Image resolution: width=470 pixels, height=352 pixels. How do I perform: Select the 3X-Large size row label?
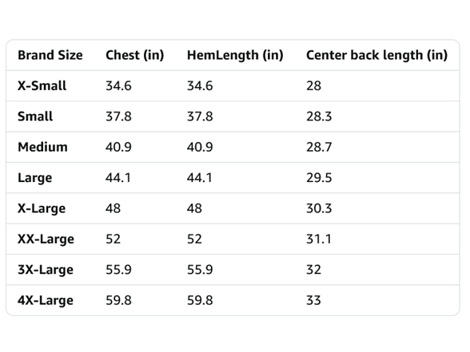[46, 270]
